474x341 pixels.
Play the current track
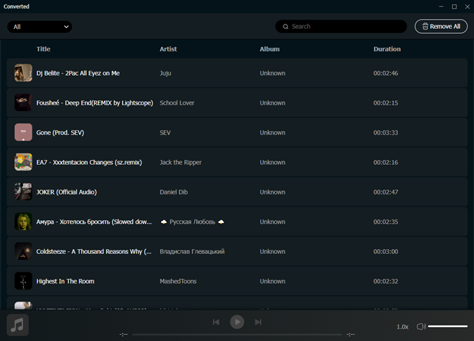pos(237,322)
